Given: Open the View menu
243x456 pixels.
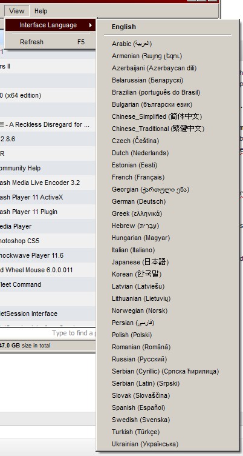Looking at the screenshot, I should [x=16, y=11].
